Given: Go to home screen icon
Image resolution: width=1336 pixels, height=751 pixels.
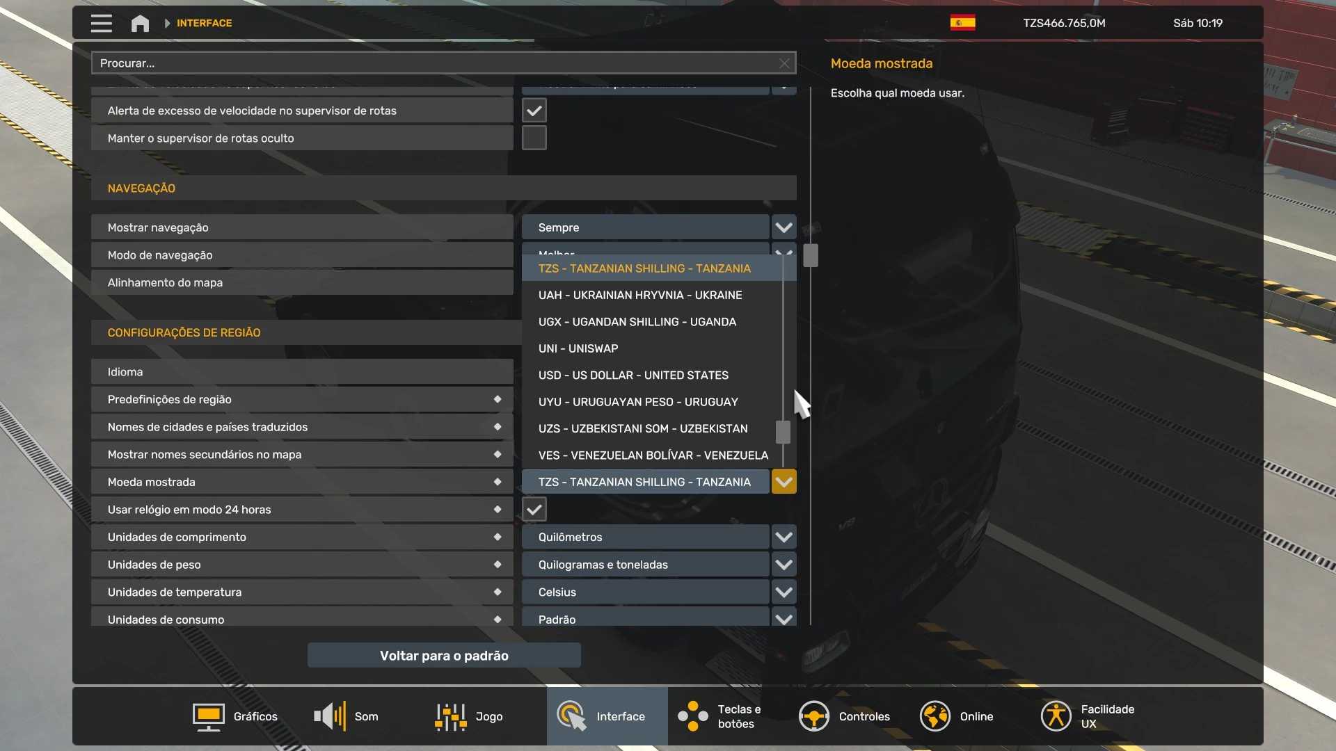Looking at the screenshot, I should click(x=140, y=24).
